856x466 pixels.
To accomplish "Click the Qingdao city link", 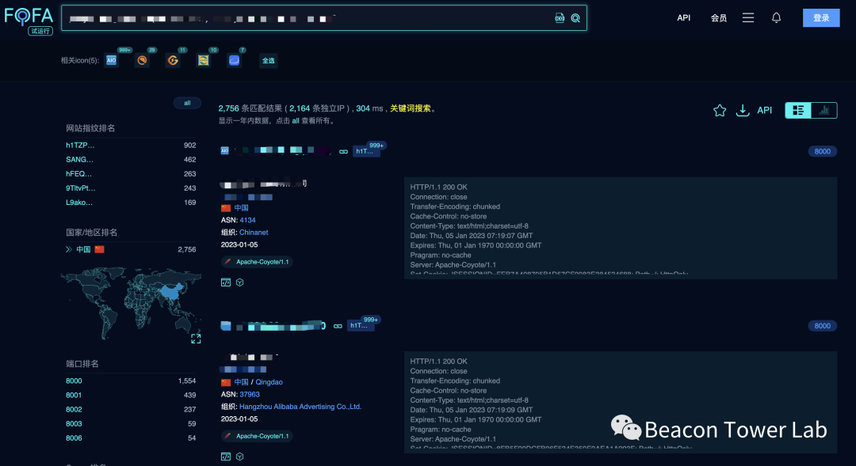I will [x=269, y=382].
